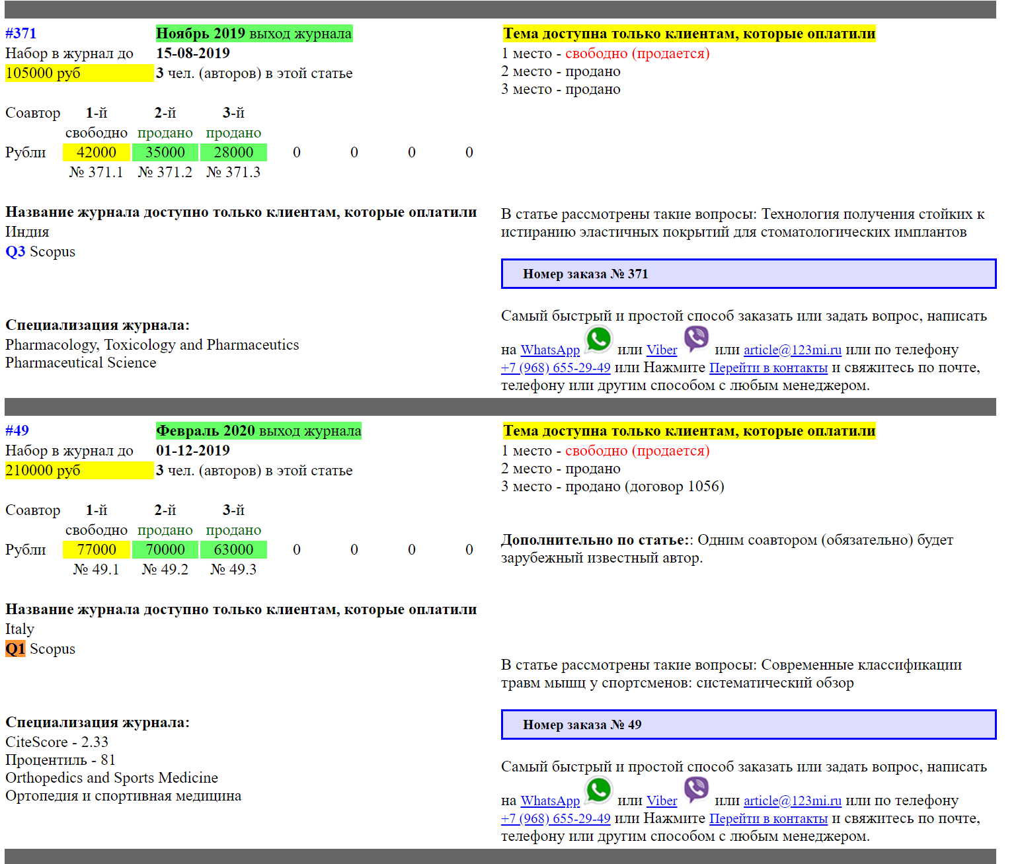Open the #371 article number link
Image resolution: width=1020 pixels, height=864 pixels.
click(21, 34)
